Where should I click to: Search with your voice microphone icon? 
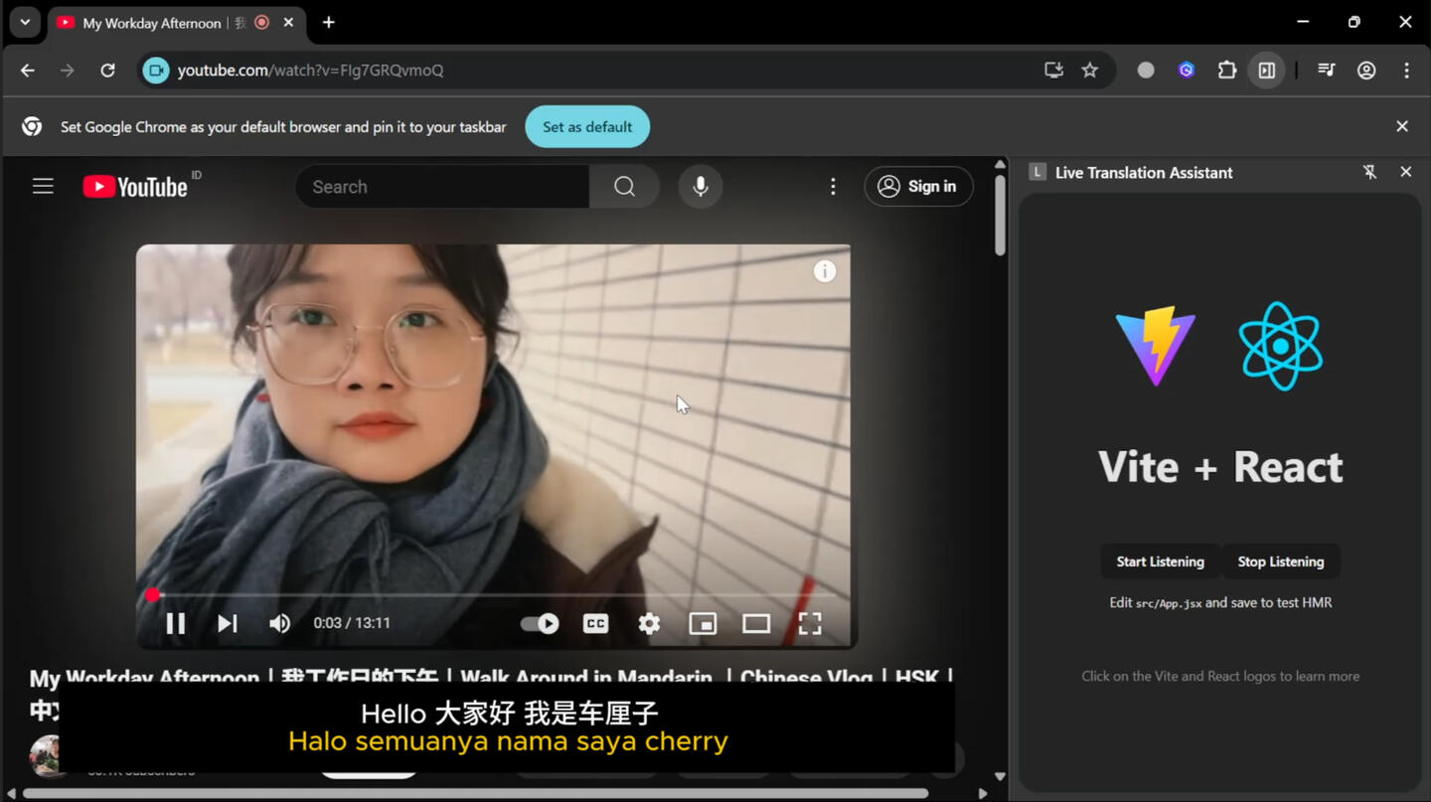click(x=701, y=187)
